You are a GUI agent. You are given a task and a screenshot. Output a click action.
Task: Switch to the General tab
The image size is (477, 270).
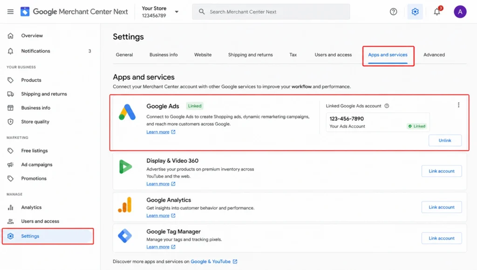pos(124,55)
